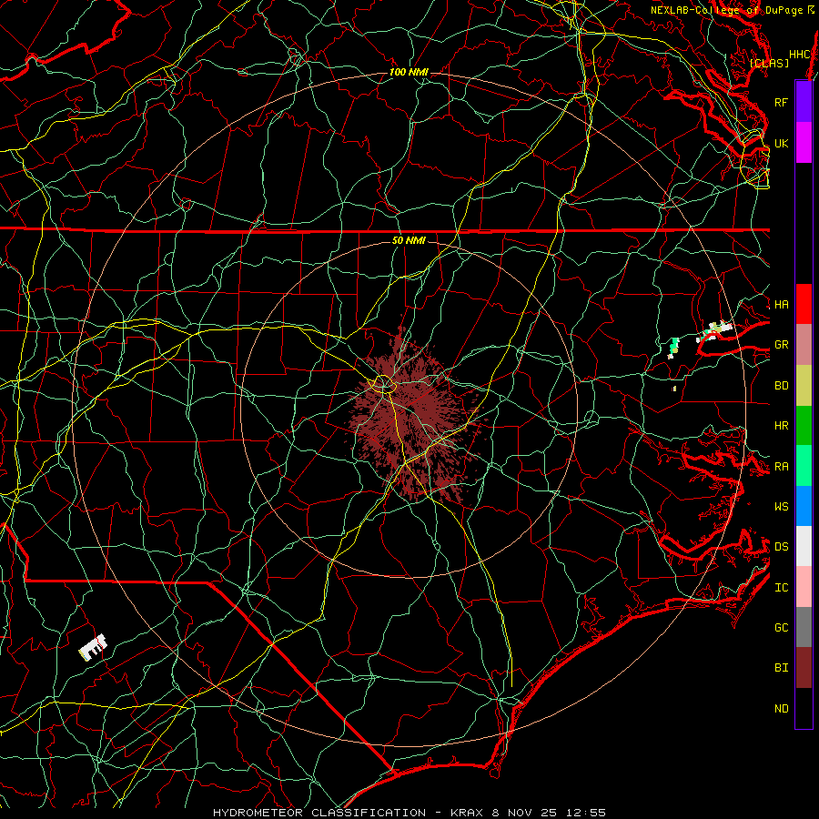The height and width of the screenshot is (819, 819).
Task: Click the HHC product label
Action: (799, 55)
